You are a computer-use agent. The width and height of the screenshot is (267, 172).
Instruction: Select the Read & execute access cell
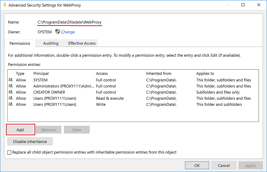[110, 98]
